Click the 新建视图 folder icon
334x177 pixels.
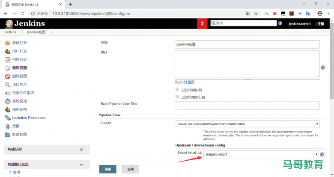click(x=7, y=134)
